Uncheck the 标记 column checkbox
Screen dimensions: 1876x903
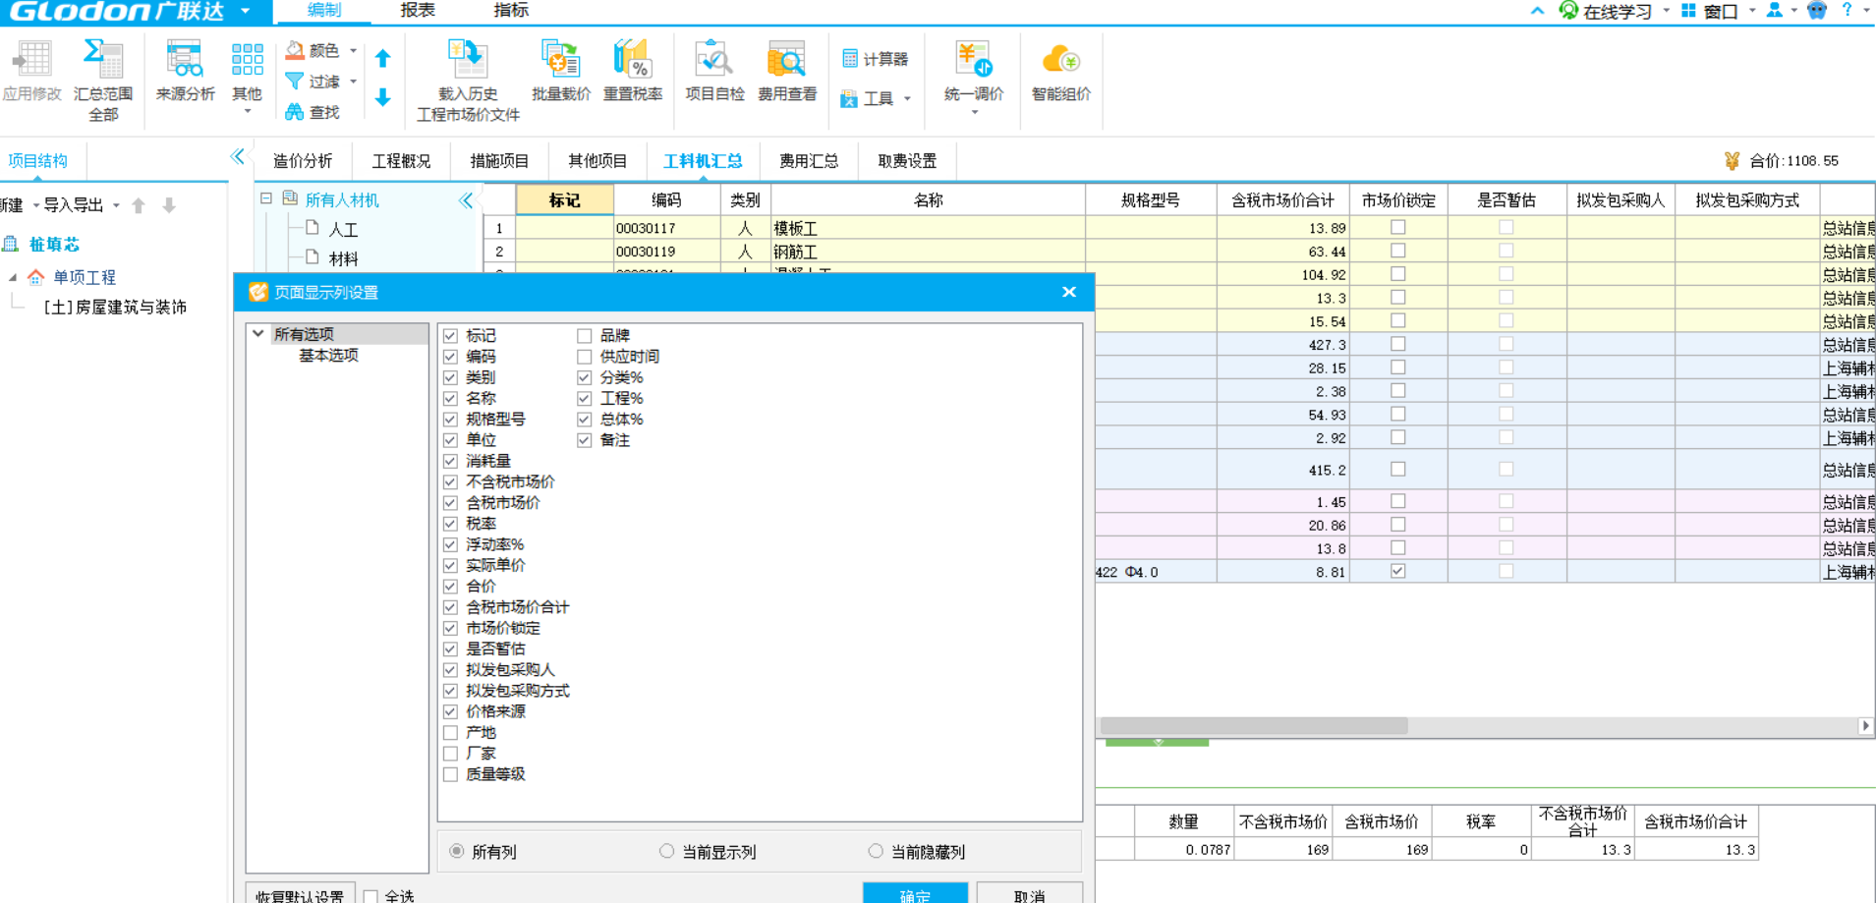click(x=450, y=336)
